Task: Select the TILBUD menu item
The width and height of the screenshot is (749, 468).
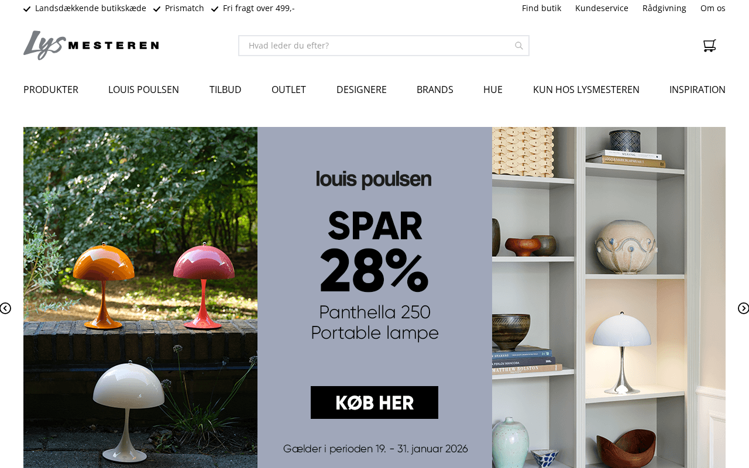Action: click(x=225, y=90)
